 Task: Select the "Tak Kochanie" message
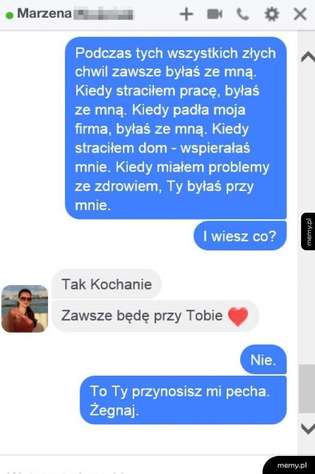pos(107,284)
